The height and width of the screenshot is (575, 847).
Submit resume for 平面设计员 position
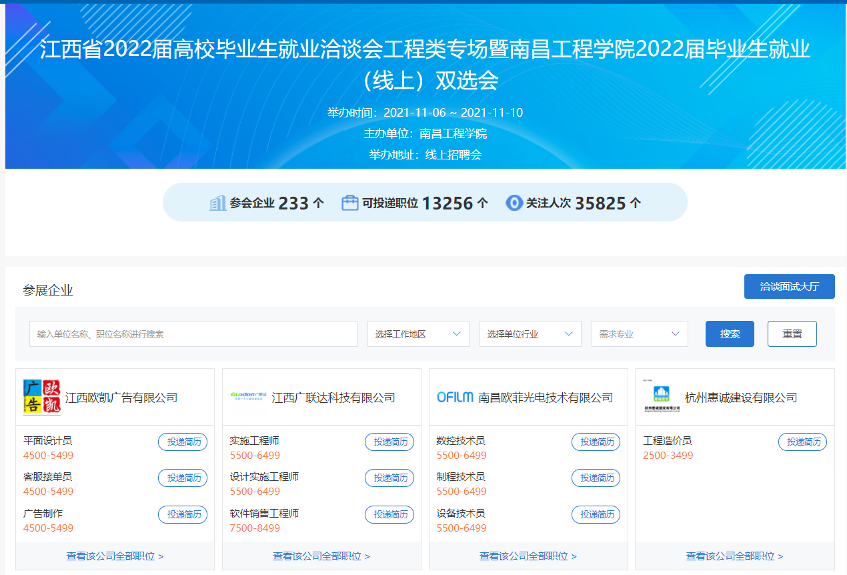click(183, 442)
